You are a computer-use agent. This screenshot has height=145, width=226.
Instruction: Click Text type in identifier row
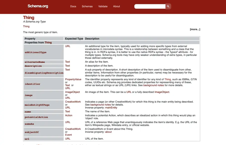(68, 85)
